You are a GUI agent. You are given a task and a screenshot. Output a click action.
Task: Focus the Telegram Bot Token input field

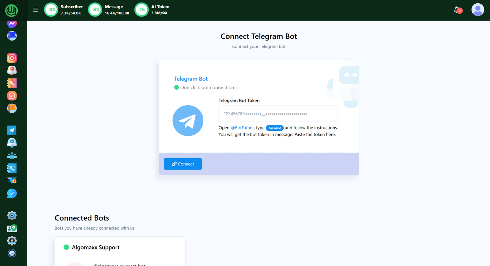(278, 114)
